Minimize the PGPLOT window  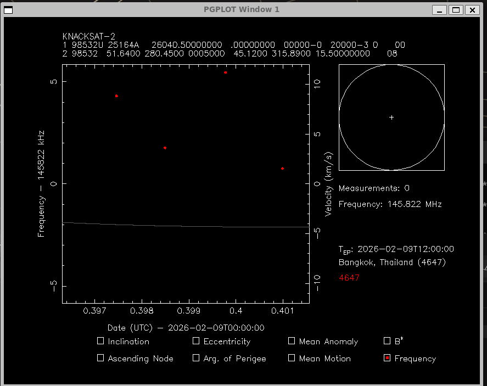tap(439, 9)
